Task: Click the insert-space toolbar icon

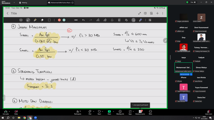Action: coord(119,20)
